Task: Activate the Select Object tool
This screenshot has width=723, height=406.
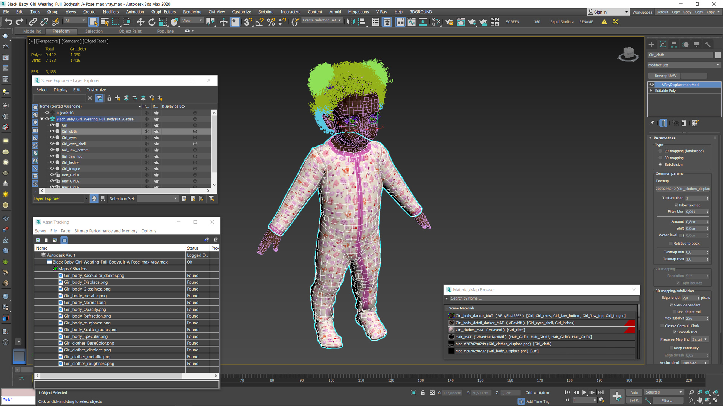Action: click(x=93, y=22)
